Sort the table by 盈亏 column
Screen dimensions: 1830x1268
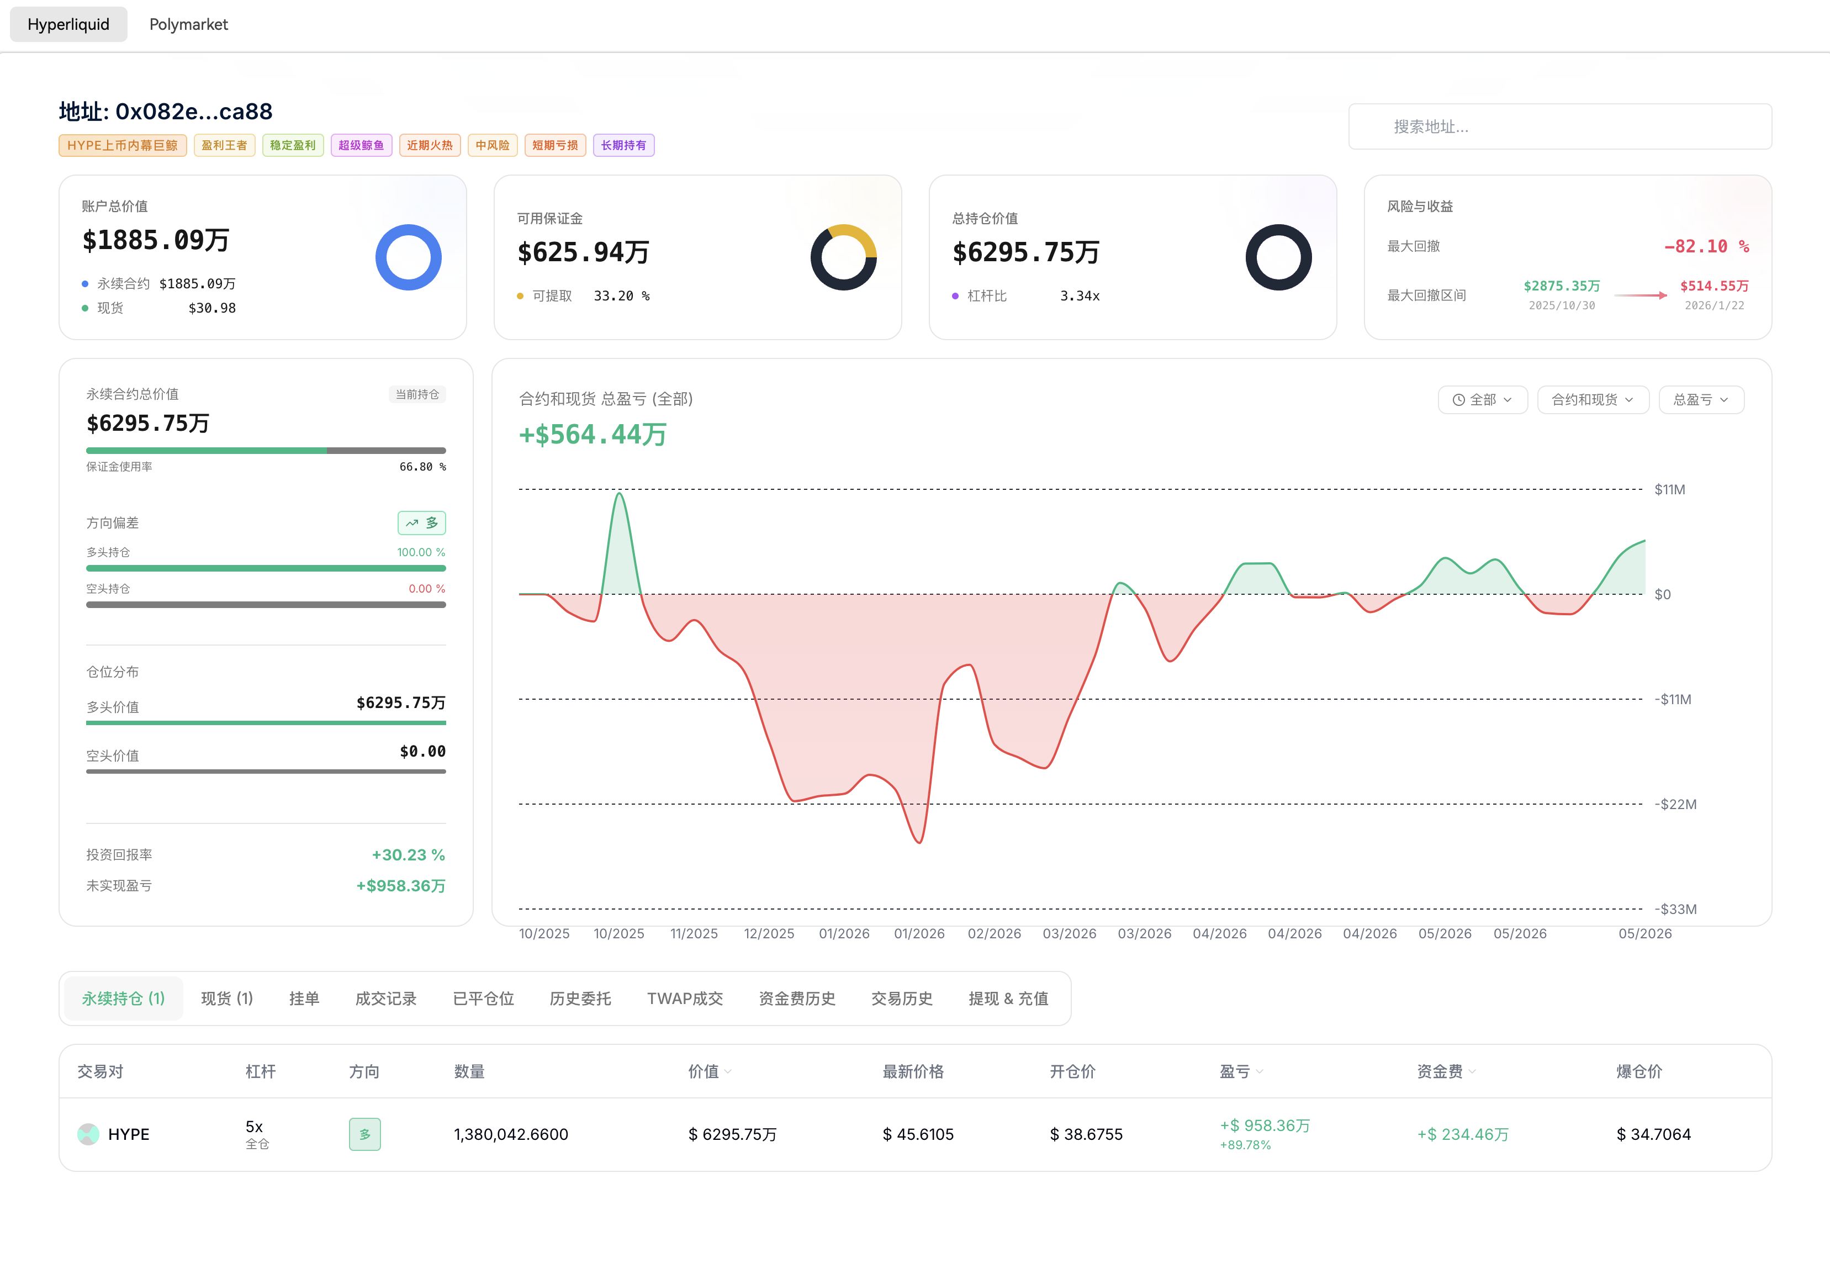1241,1072
